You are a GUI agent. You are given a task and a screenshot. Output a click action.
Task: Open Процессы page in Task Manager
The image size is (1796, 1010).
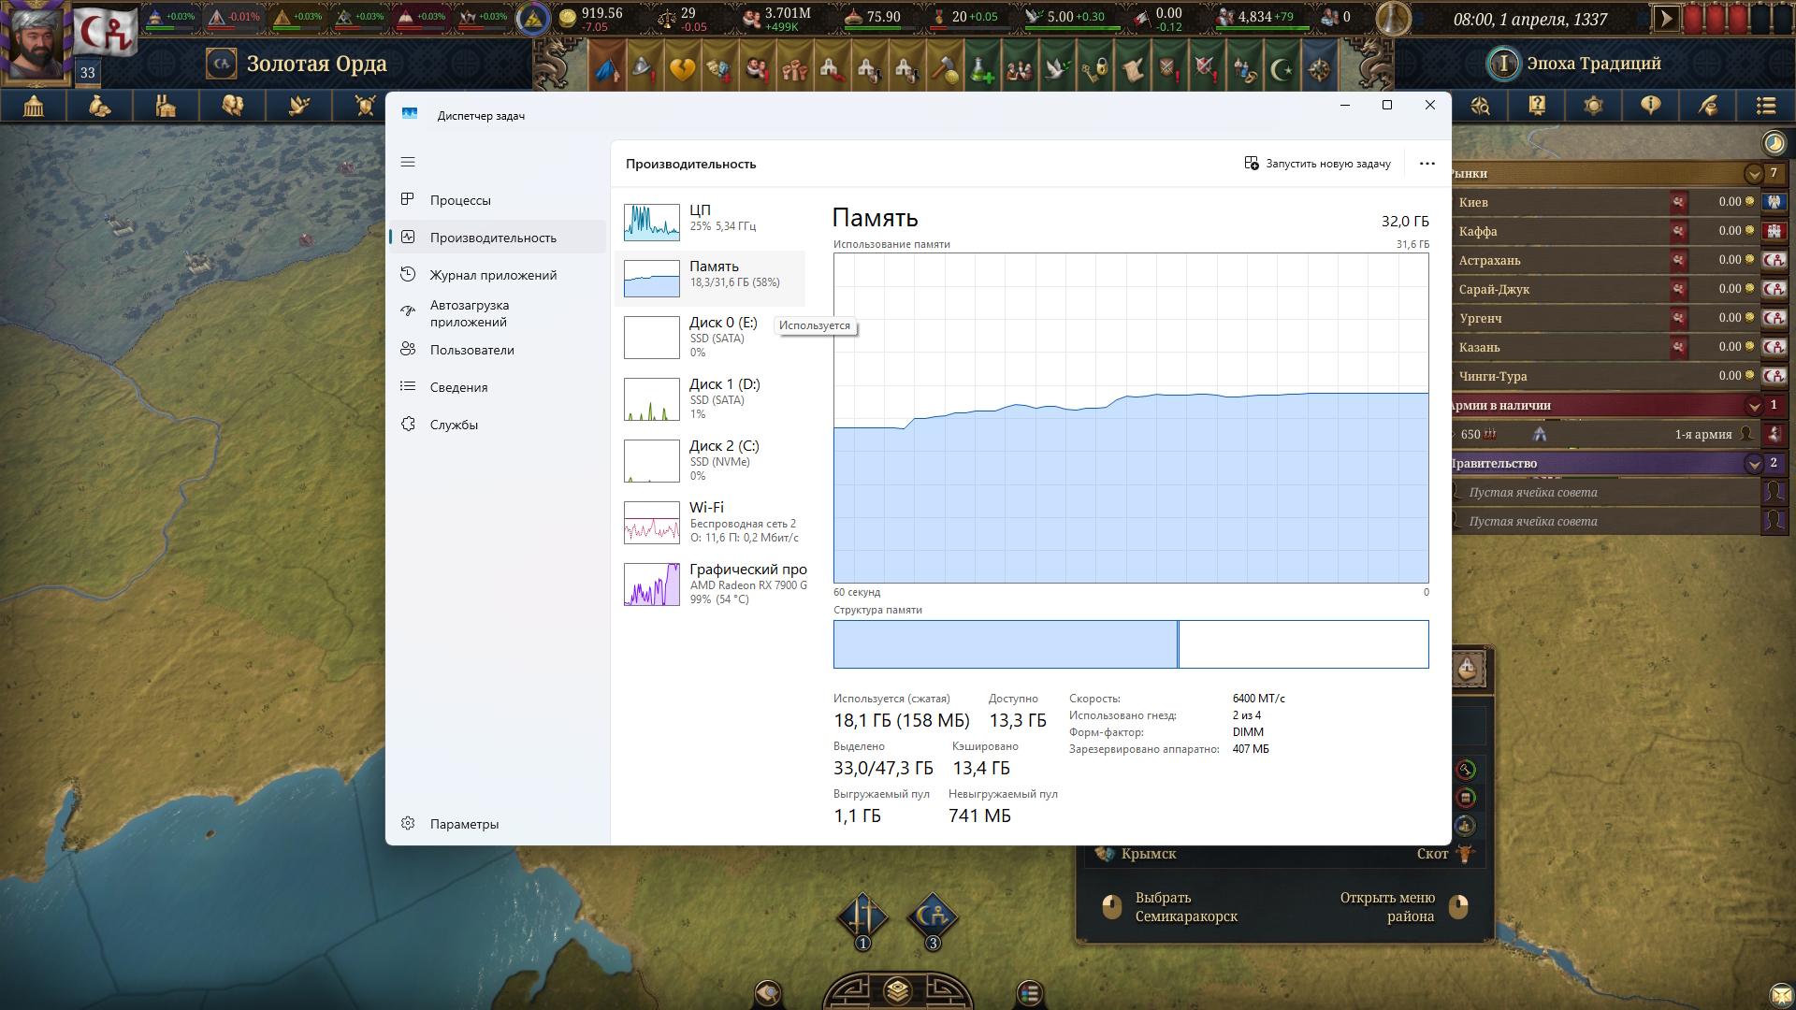click(x=498, y=200)
